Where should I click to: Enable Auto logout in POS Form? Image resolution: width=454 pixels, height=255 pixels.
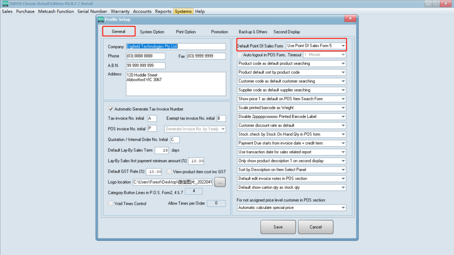(x=239, y=55)
